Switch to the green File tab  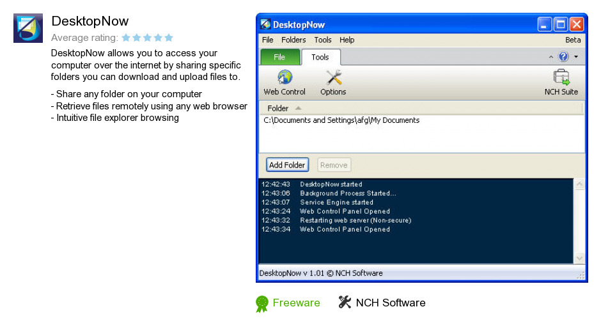click(x=280, y=57)
